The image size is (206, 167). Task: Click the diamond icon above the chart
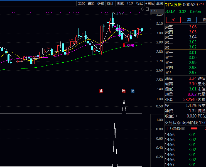pyautogui.click(x=142, y=9)
